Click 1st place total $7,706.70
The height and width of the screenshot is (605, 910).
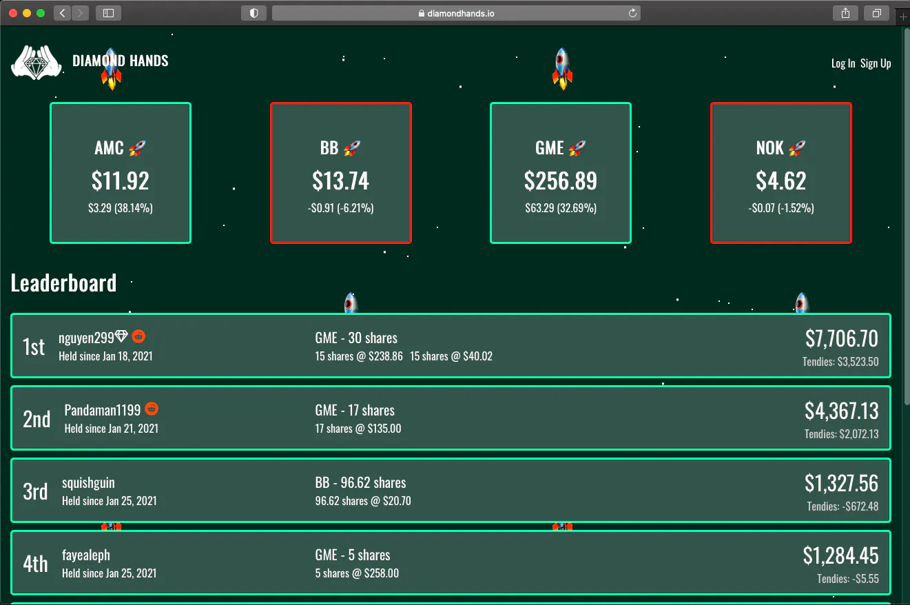(x=842, y=338)
